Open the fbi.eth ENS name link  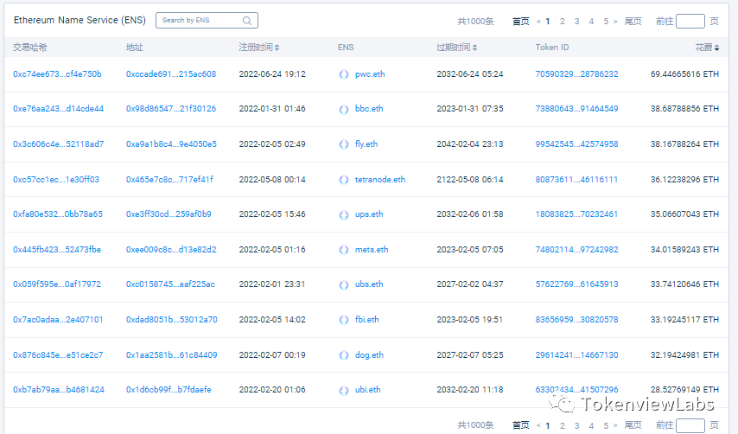tap(367, 320)
